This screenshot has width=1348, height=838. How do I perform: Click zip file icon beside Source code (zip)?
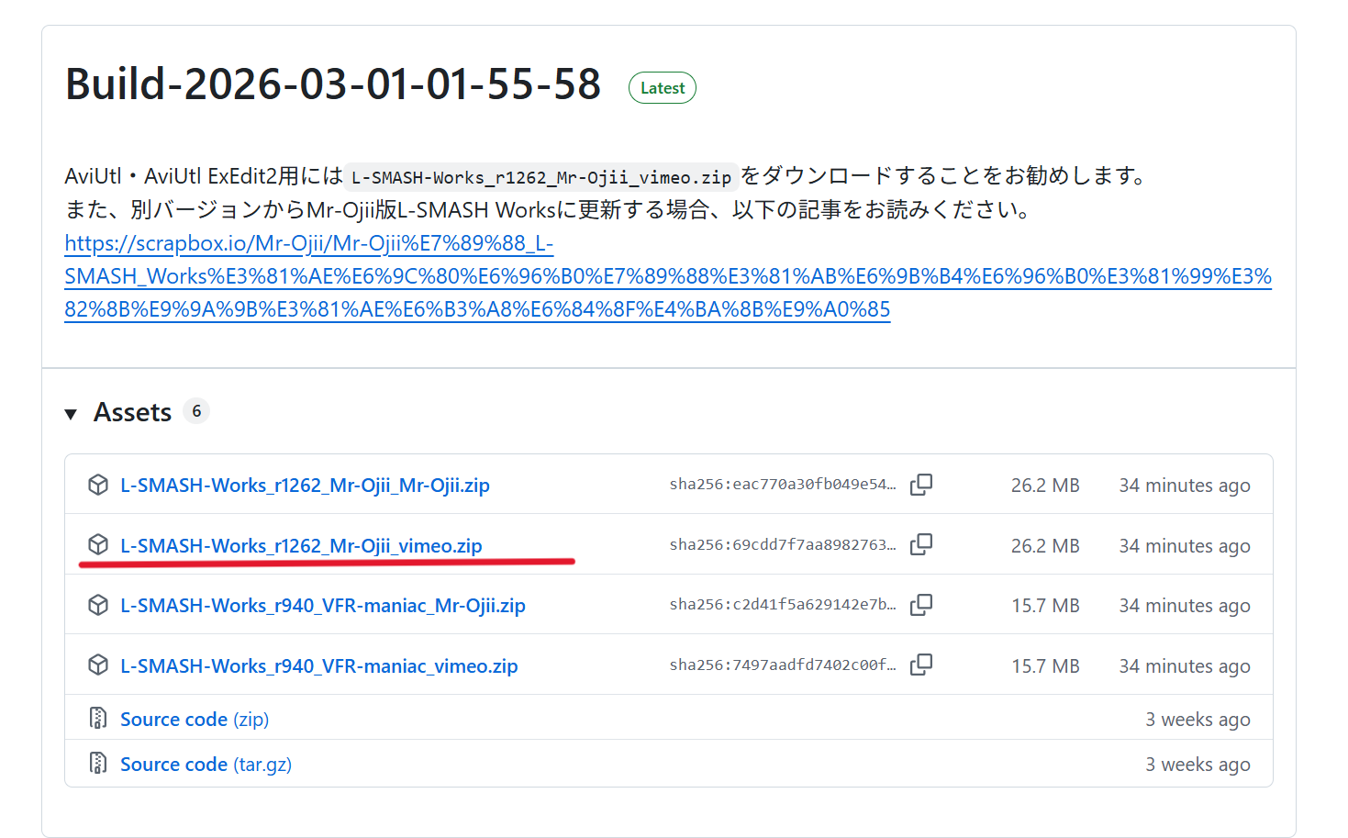[x=98, y=719]
